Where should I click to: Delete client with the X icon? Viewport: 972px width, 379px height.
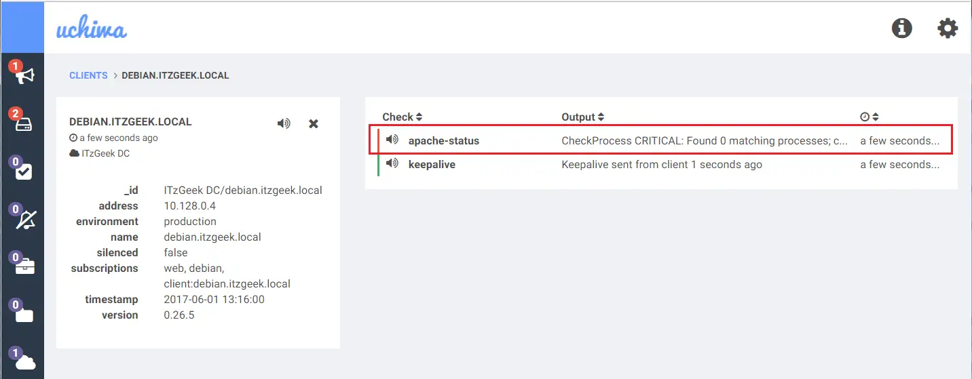314,123
